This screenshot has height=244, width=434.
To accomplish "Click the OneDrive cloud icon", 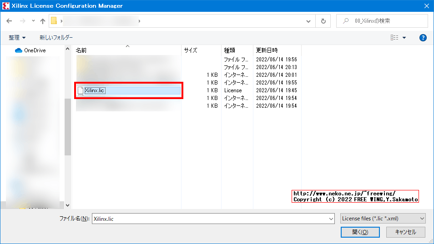I will pos(18,50).
